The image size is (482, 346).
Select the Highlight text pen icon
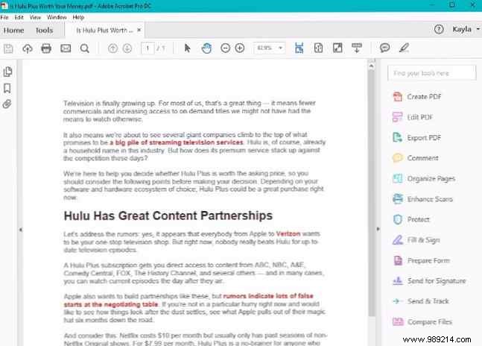[x=404, y=48]
